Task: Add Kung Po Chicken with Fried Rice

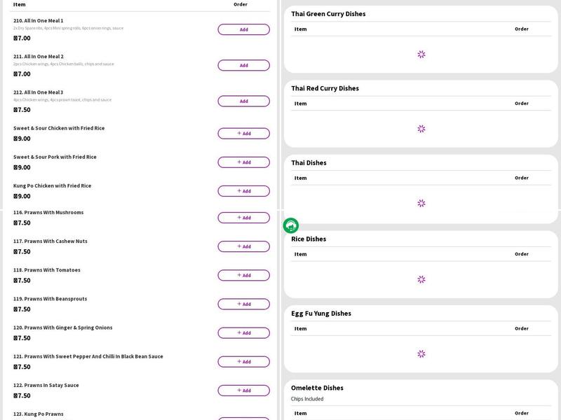Action: pos(243,190)
